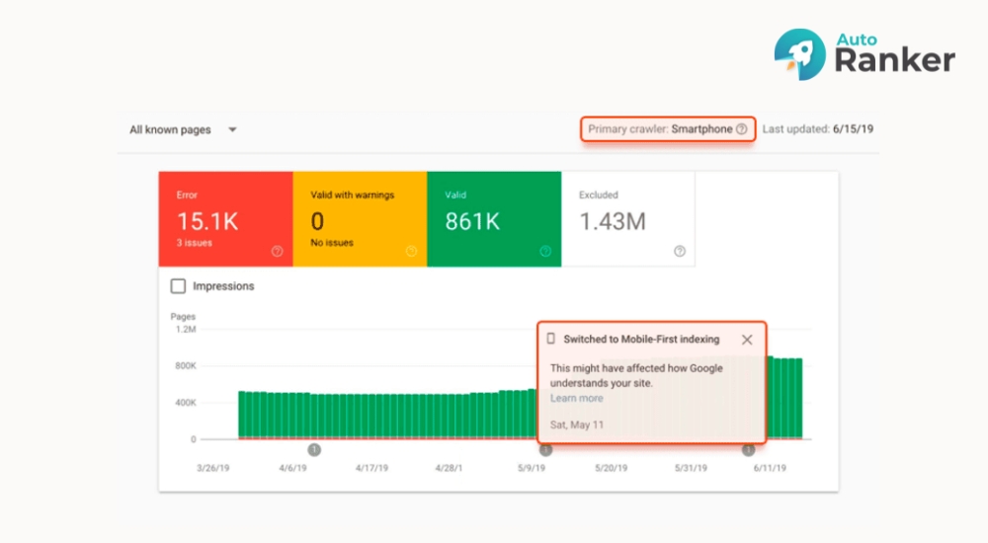The height and width of the screenshot is (543, 988).
Task: Click the 400K axis value
Action: click(186, 403)
